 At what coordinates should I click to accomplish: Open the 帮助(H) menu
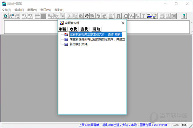coord(59,10)
